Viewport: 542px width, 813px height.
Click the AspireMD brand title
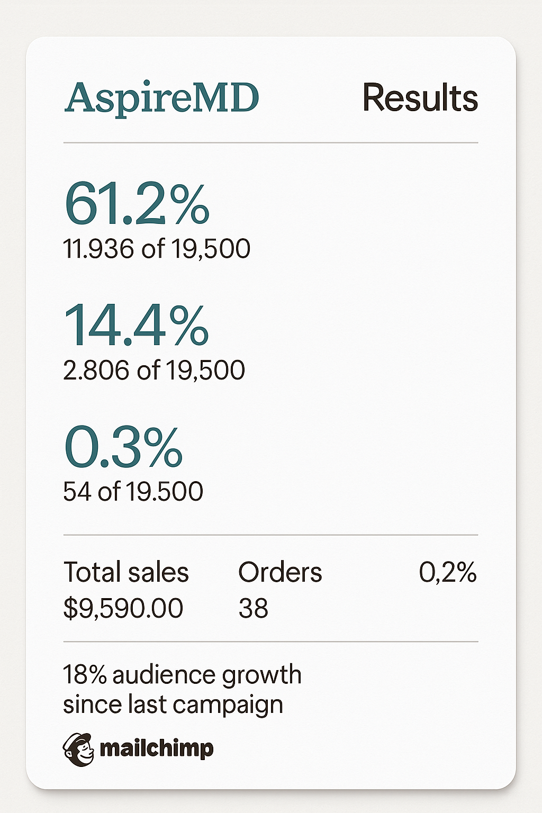162,98
